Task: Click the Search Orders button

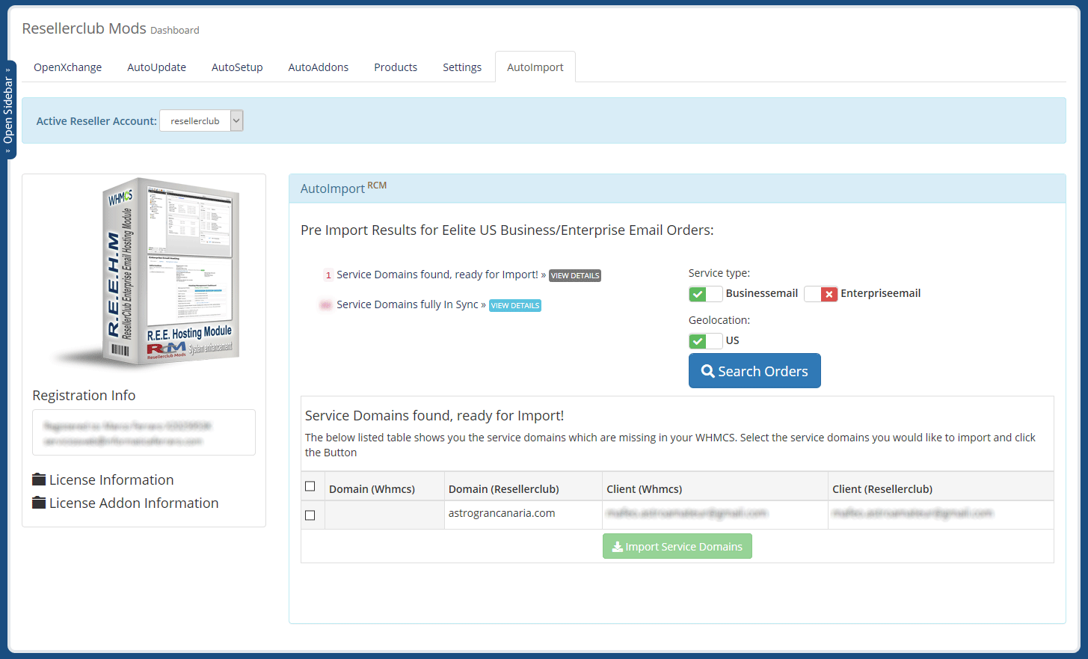Action: (x=754, y=371)
